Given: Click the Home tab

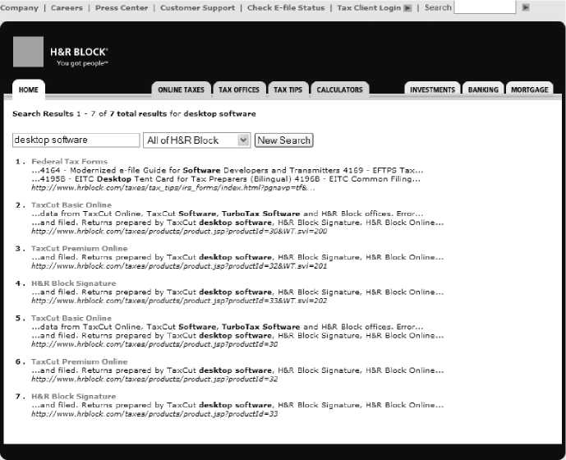Looking at the screenshot, I should [29, 90].
